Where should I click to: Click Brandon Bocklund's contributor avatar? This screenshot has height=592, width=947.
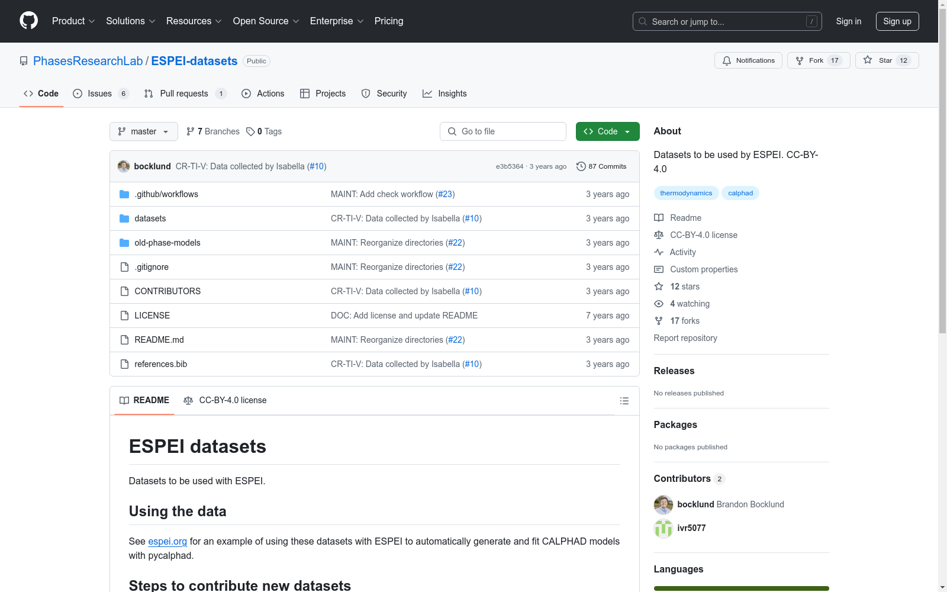point(663,504)
